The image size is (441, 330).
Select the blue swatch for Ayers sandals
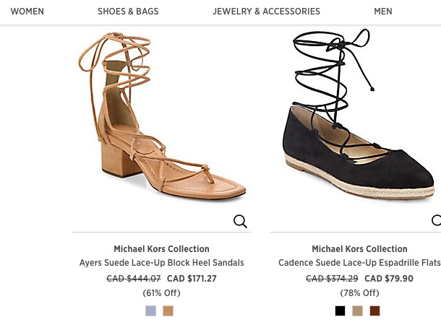pos(150,311)
